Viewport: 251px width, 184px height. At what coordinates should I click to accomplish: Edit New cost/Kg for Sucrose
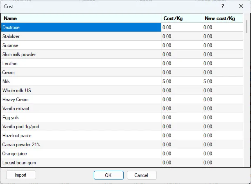pyautogui.click(x=222, y=45)
